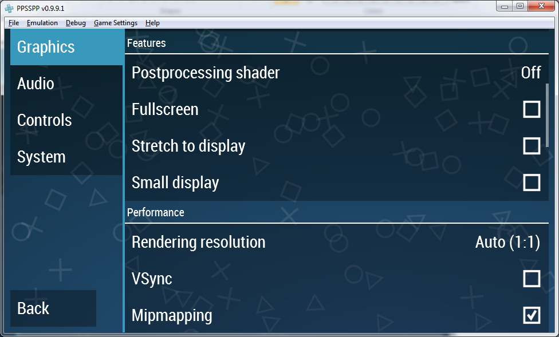Screen dimensions: 559x337
Task: Change Rendering resolution from Auto (1:1)
Action: tap(336, 242)
